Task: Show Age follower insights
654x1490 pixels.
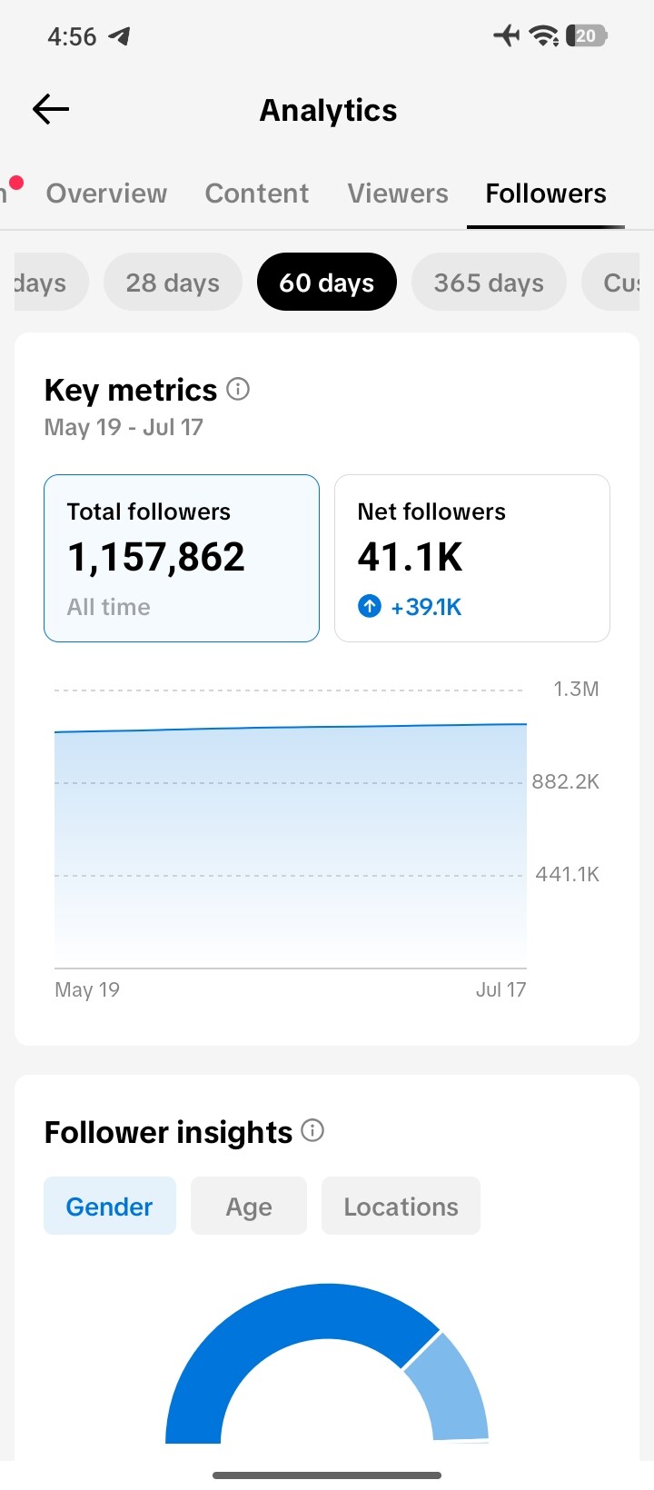Action: [249, 1207]
